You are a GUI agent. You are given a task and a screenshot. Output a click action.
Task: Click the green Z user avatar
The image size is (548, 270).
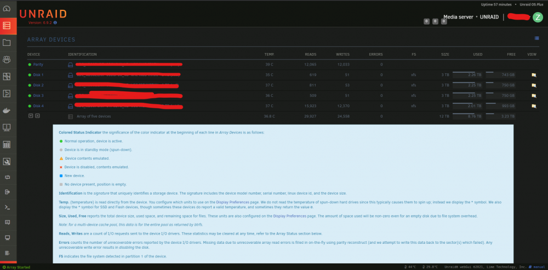(538, 17)
